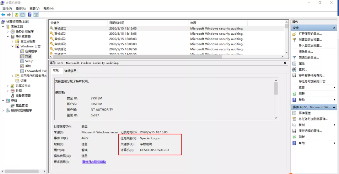Open the 帮助(H) menu
Image resolution: width=339 pixels, height=174 pixels.
(x=48, y=8)
